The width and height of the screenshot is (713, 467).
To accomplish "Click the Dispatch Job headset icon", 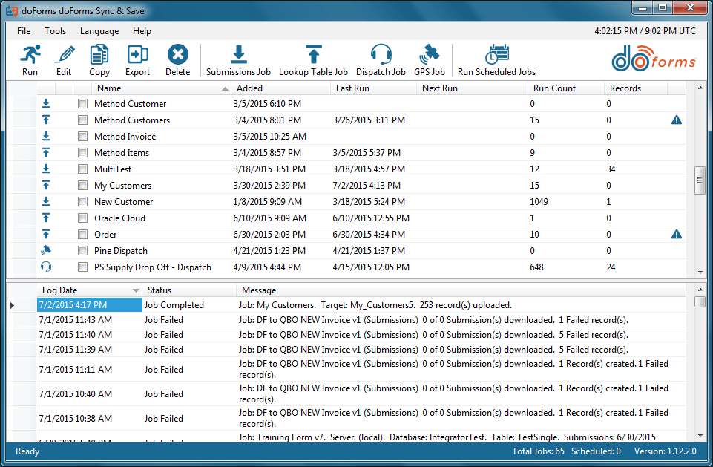I will coord(381,55).
